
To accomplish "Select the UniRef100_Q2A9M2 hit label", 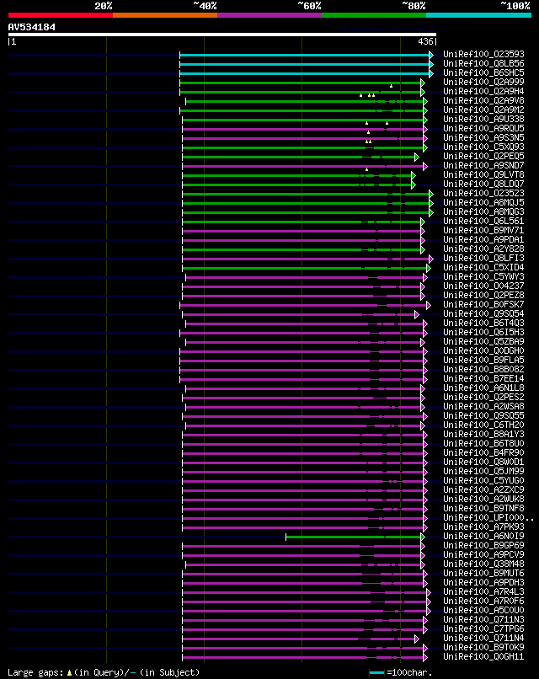I will coord(483,110).
